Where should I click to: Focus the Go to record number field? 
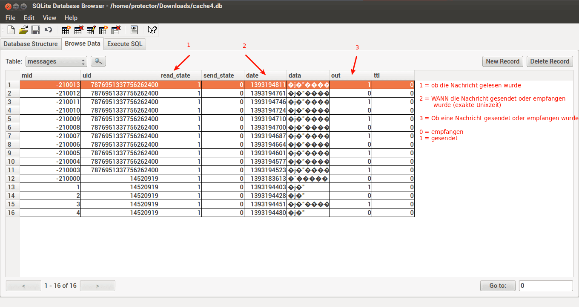click(546, 286)
